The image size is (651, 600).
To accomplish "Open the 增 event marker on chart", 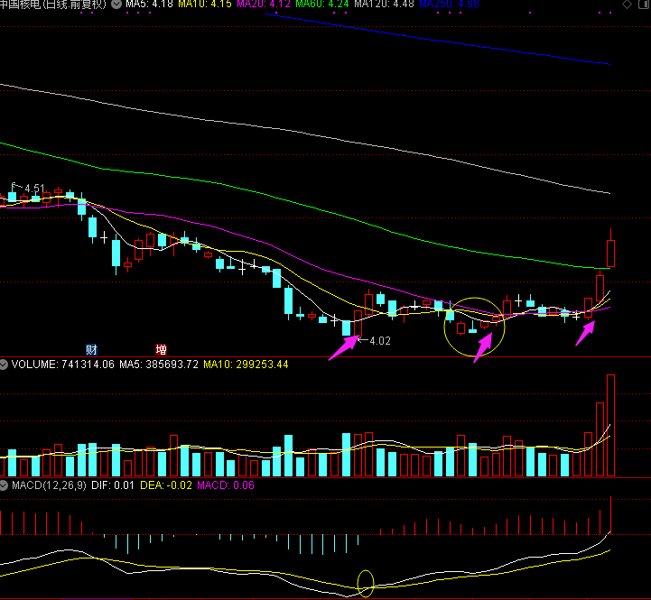I will [x=161, y=350].
